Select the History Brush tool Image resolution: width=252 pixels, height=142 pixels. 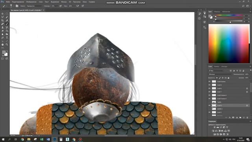[x=7, y=27]
